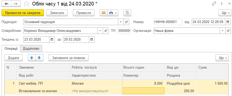
Task: Click the 'Тиждень із' field 23.03.2020
Action: coord(36,40)
